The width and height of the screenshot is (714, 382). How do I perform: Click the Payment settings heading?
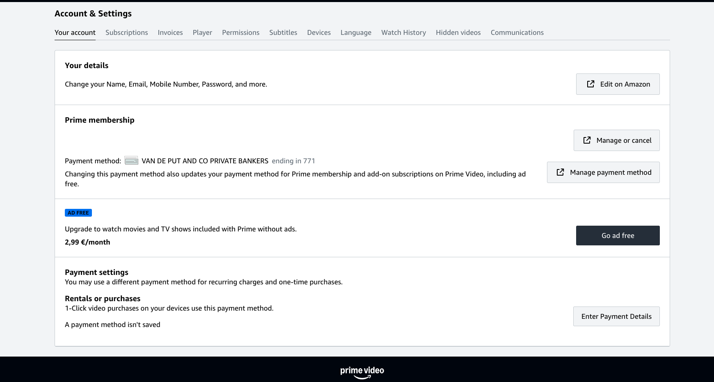96,272
